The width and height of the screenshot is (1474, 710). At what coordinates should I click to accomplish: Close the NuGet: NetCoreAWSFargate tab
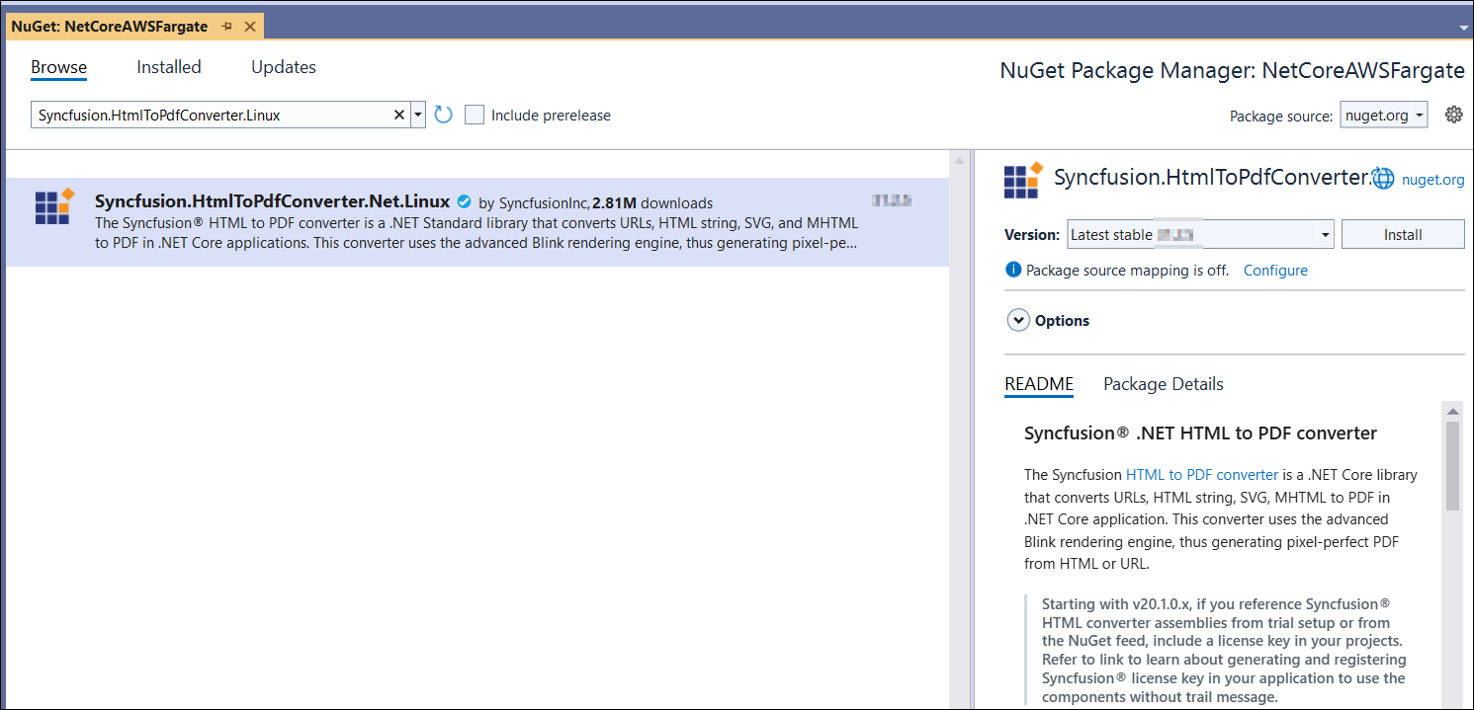point(250,27)
